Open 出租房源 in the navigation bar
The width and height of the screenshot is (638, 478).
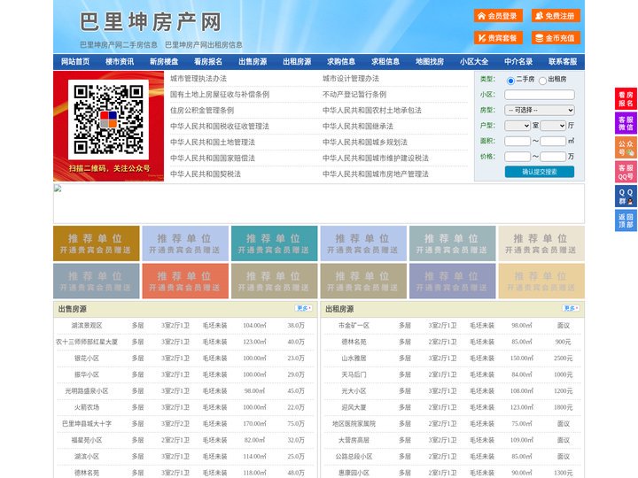pyautogui.click(x=297, y=62)
